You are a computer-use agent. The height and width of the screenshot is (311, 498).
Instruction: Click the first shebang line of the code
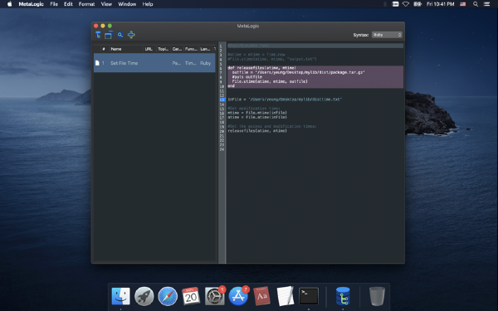coord(248,46)
